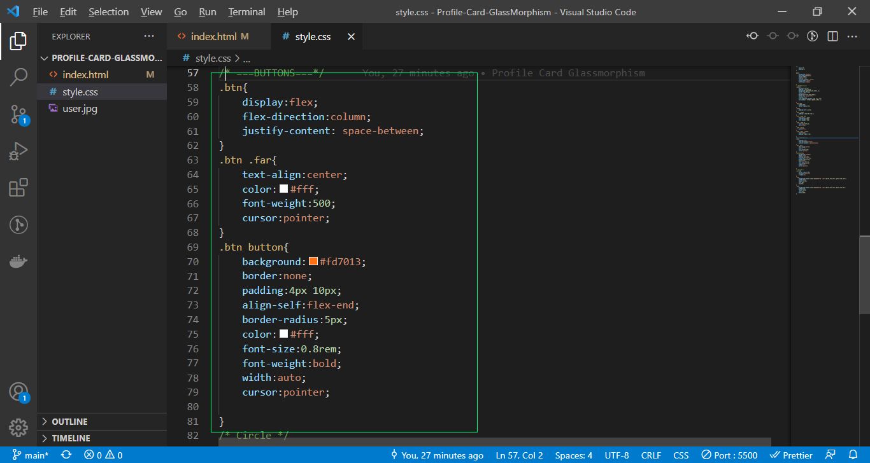
Task: Open the Run and Debug view
Action: point(18,151)
